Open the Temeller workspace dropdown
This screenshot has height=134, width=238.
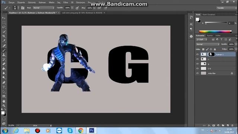click(x=226, y=8)
